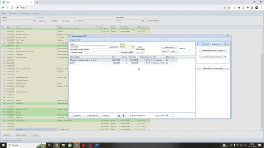Click the browser address bar
This screenshot has height=148, width=264.
click(x=118, y=7)
